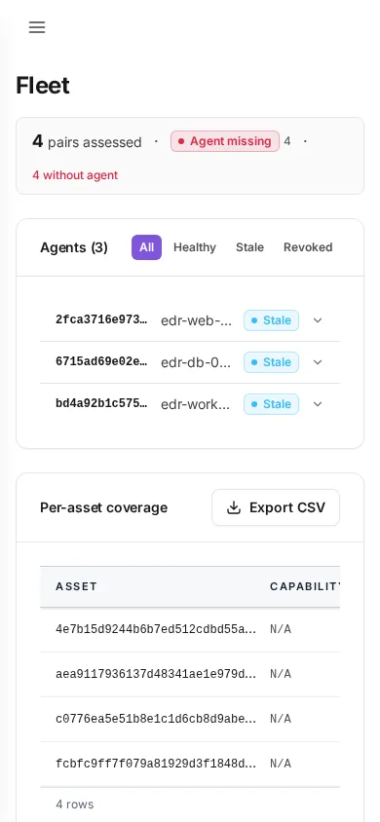Open the hamburger navigation menu

point(37,27)
